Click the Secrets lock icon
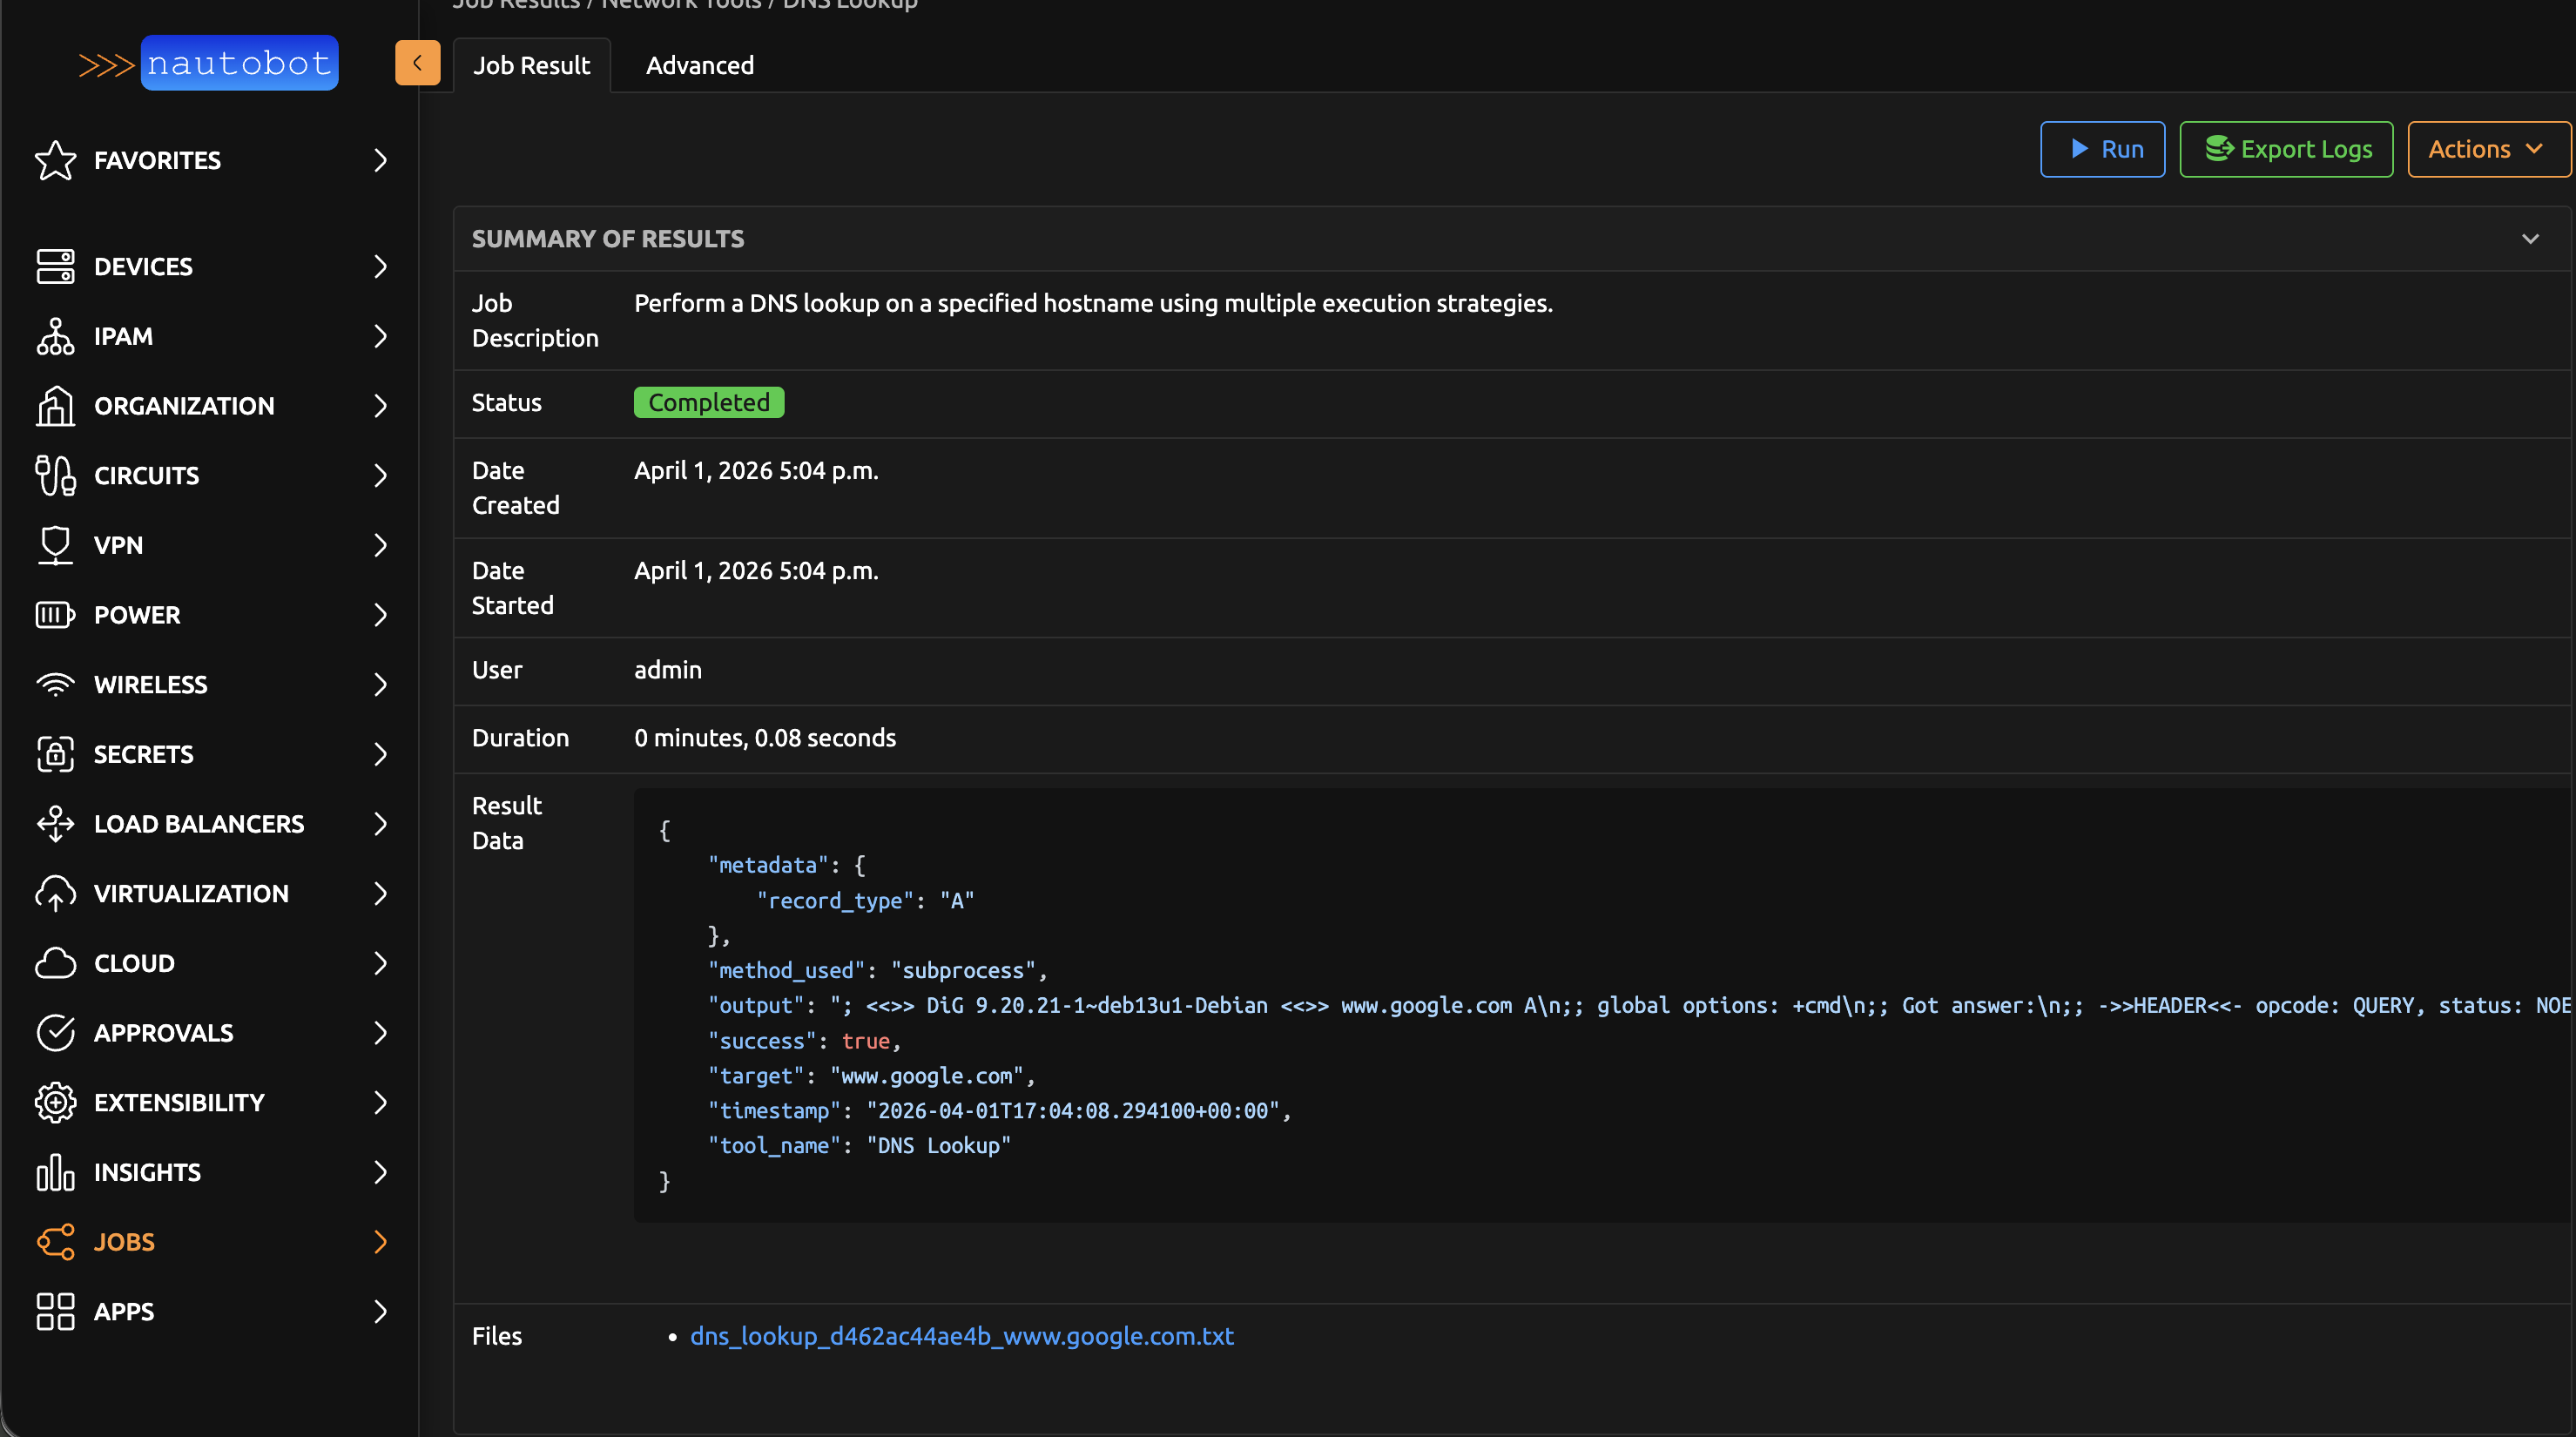Image resolution: width=2576 pixels, height=1437 pixels. point(55,754)
